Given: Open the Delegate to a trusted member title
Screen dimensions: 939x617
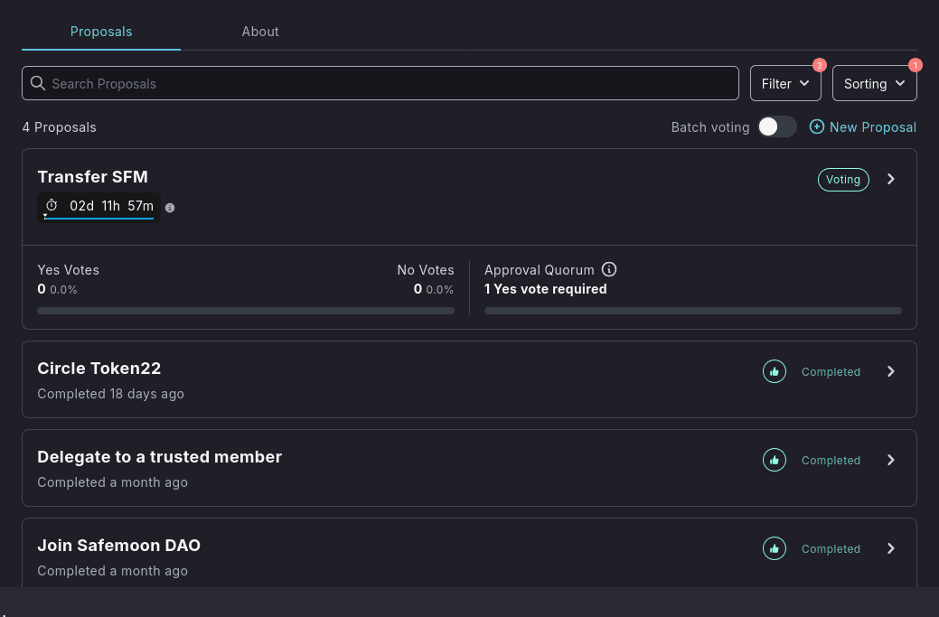Looking at the screenshot, I should (159, 457).
